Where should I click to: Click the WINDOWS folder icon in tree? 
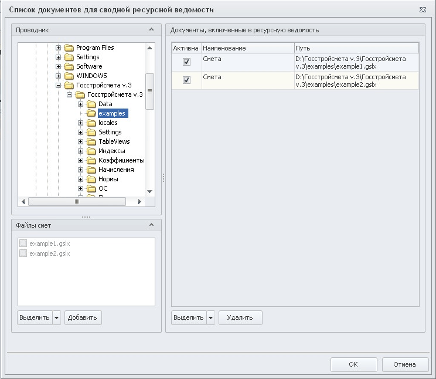coord(69,76)
